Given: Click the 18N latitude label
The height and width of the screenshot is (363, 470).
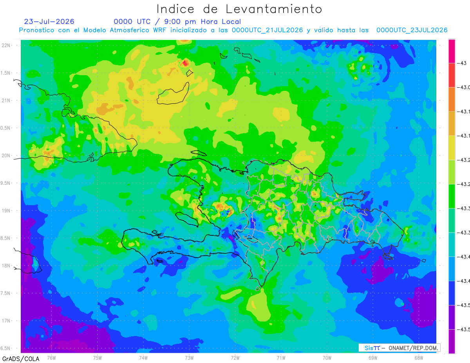Looking at the screenshot, I should [6, 266].
